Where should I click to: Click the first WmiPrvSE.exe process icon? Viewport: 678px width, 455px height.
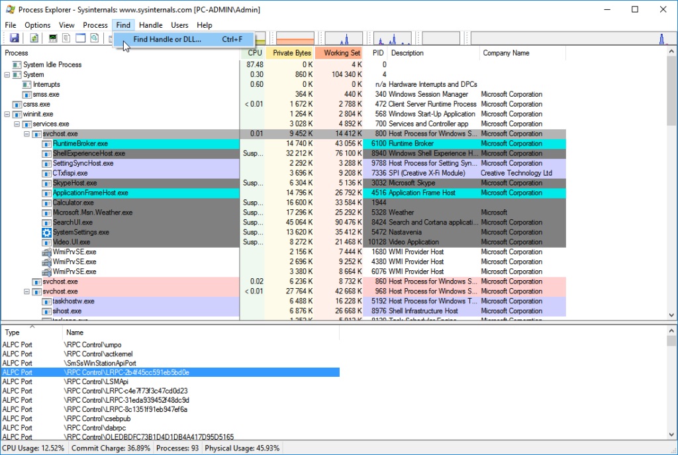47,252
